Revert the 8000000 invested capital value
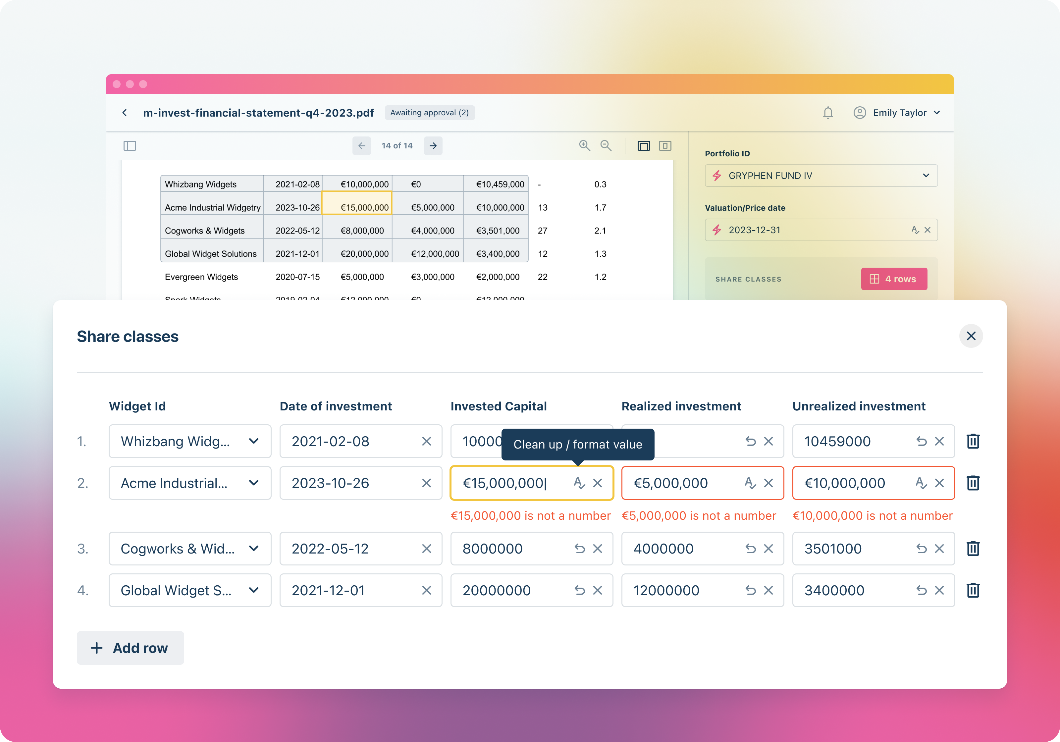 click(x=579, y=549)
